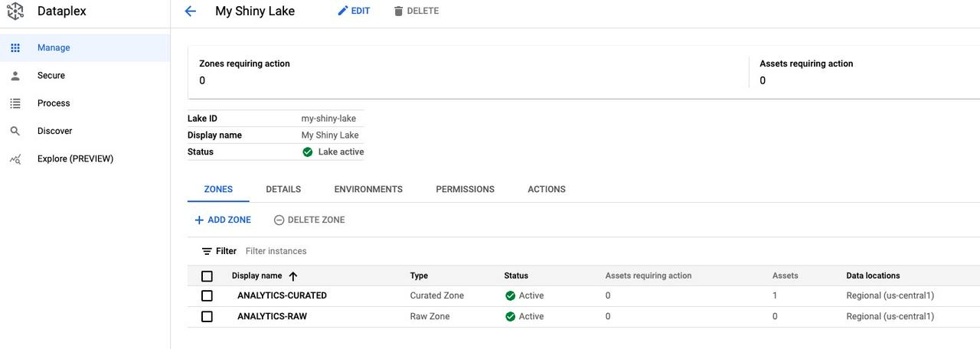The image size is (980, 349).
Task: Click the Secure person icon
Action: click(x=15, y=76)
